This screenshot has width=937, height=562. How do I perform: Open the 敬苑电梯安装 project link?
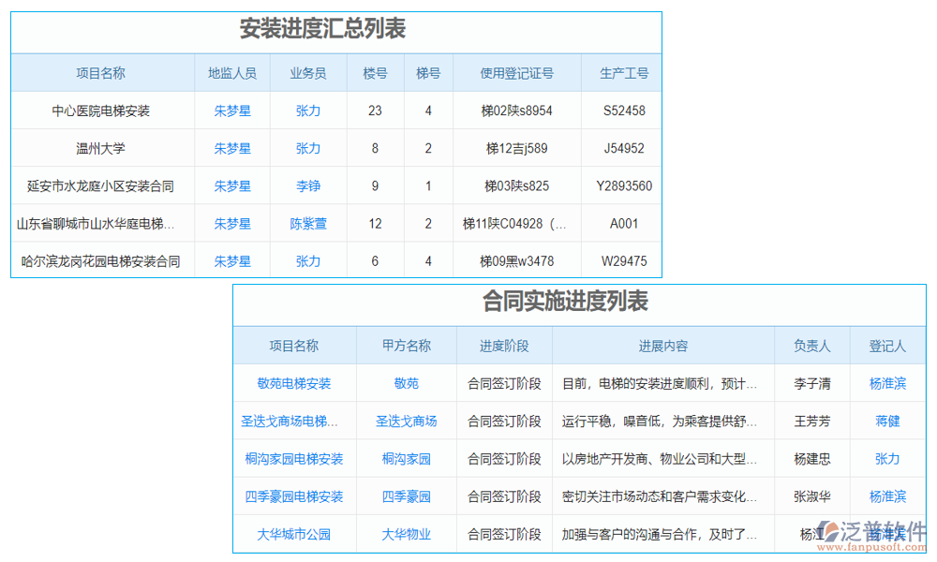coord(295,383)
